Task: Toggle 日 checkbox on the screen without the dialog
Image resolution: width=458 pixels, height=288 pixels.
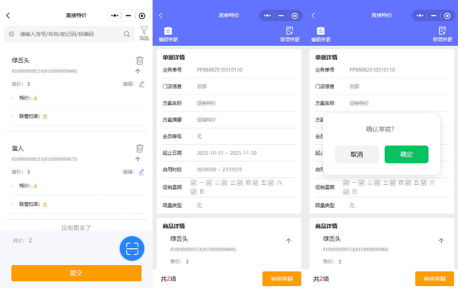Action: tap(194, 192)
